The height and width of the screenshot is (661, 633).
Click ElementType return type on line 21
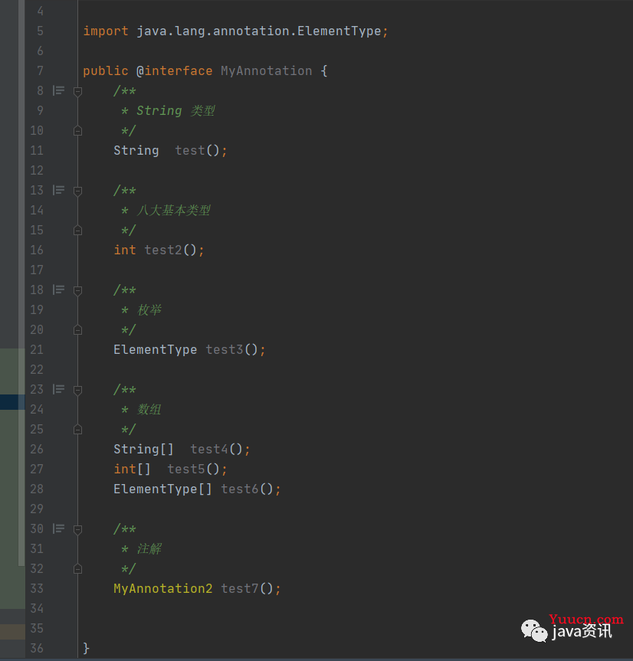pos(156,349)
